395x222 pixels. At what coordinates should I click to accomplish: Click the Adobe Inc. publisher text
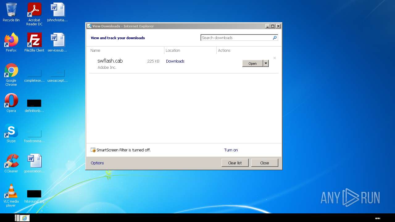107,67
